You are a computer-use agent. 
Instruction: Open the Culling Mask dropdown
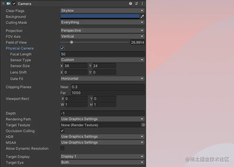pyautogui.click(x=102, y=22)
